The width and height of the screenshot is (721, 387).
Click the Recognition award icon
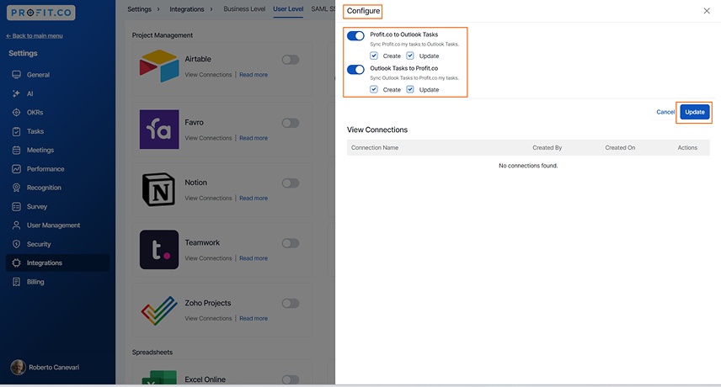pos(17,188)
